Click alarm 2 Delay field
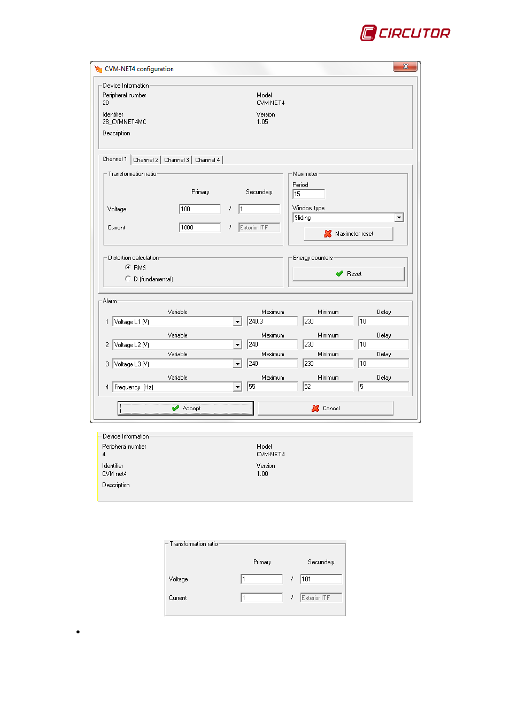This screenshot has width=510, height=722. (383, 344)
